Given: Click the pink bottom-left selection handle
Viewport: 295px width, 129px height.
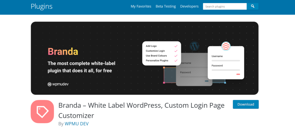Looking at the screenshot, I should 164,83.
